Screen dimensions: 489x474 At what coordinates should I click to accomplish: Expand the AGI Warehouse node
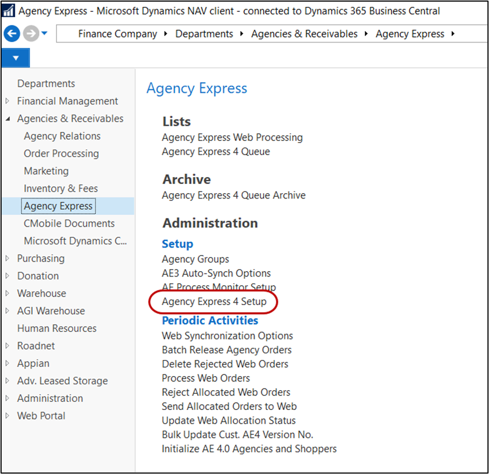coord(8,310)
